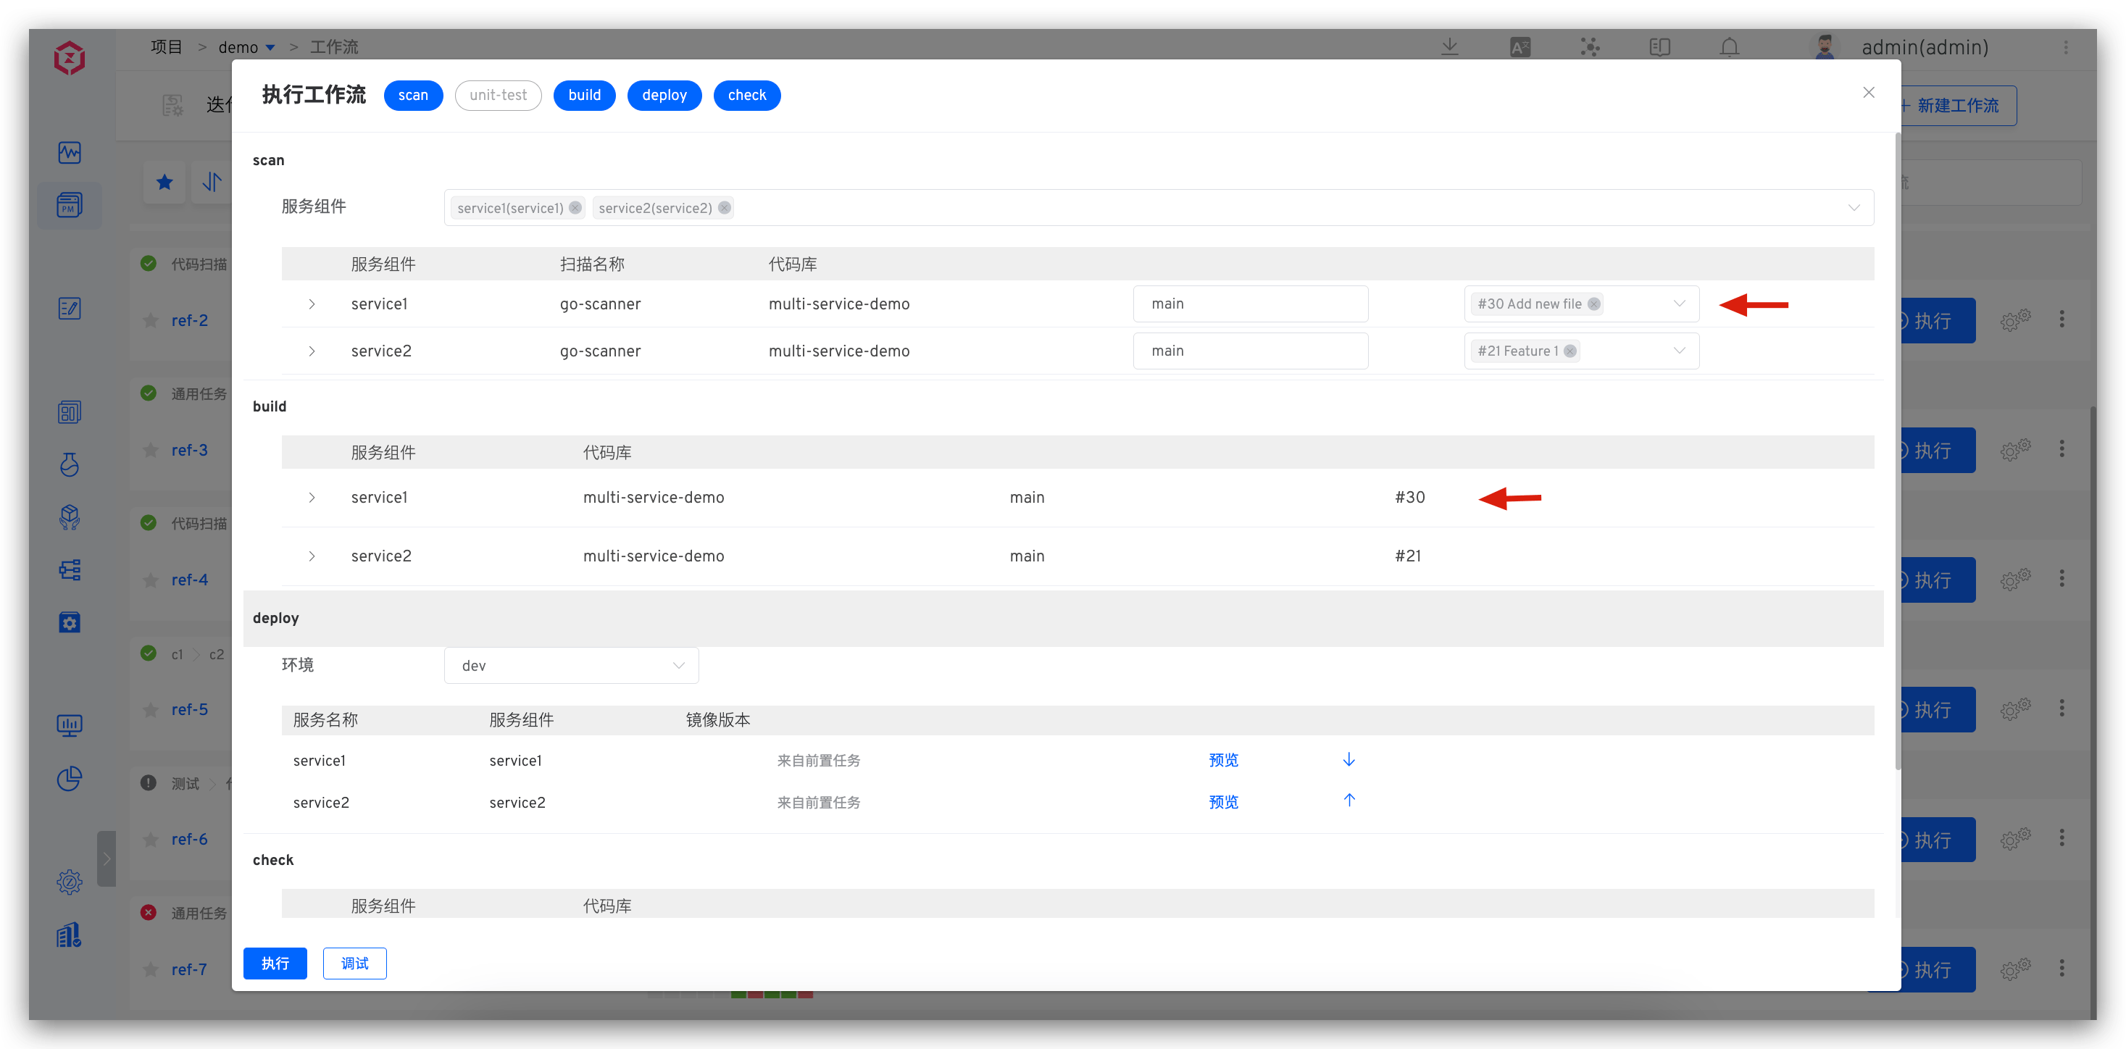Toggle the build stage pill
This screenshot has width=2126, height=1049.
pyautogui.click(x=584, y=95)
